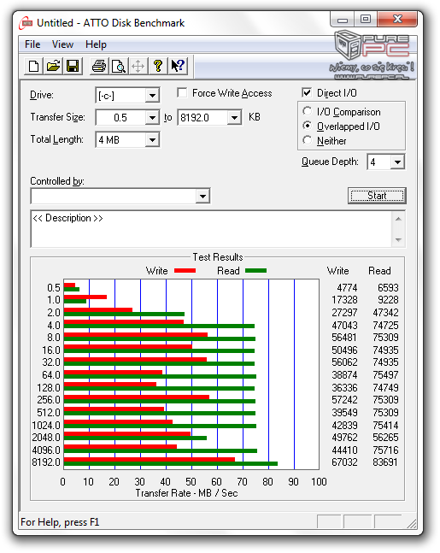The height and width of the screenshot is (553, 440).
Task: Open the Help menu
Action: click(x=96, y=44)
